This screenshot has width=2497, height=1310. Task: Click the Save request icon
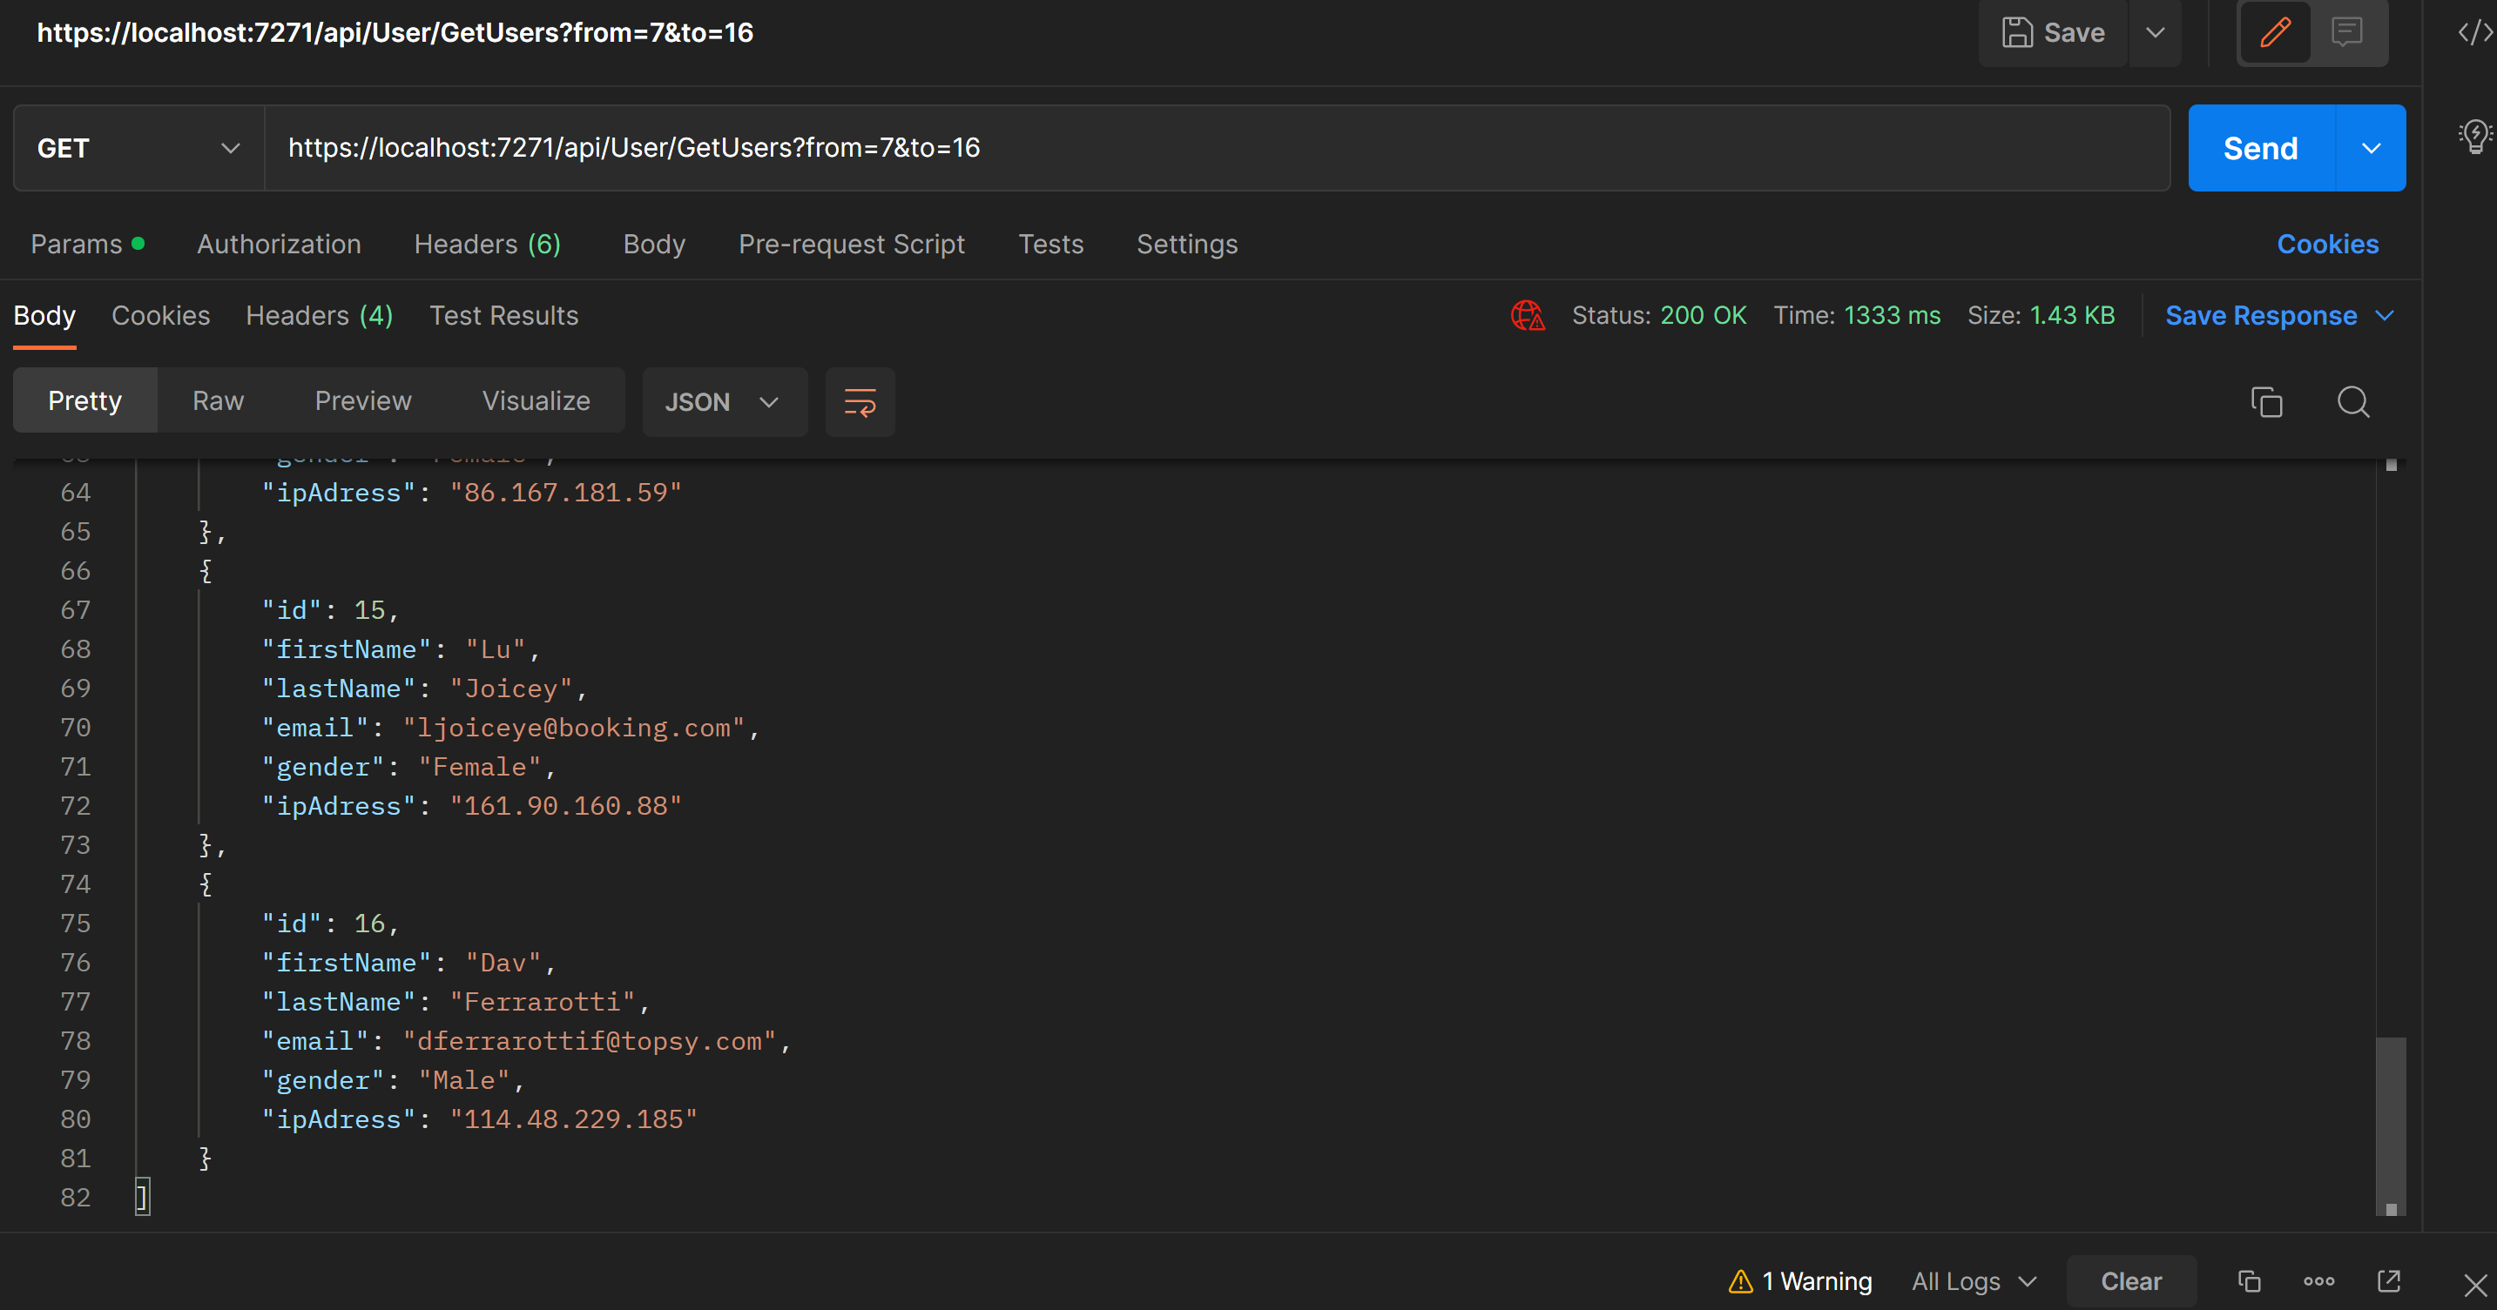tap(2019, 32)
